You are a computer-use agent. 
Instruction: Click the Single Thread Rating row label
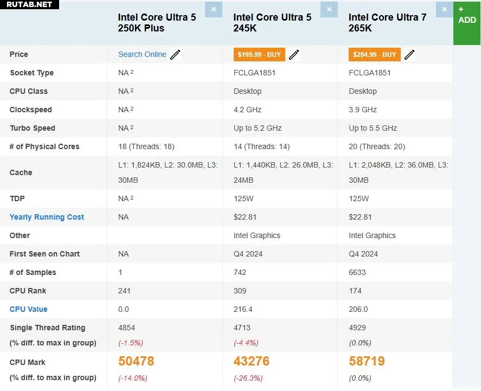(x=47, y=328)
